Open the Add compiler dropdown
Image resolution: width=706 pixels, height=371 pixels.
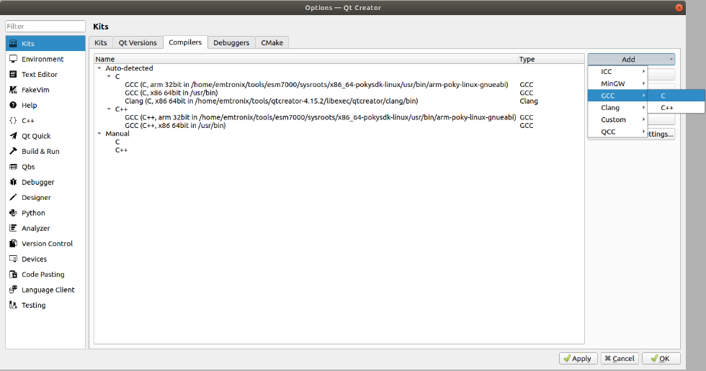coord(631,59)
